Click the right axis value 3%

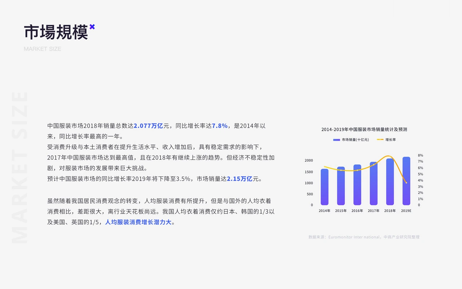coord(420,187)
